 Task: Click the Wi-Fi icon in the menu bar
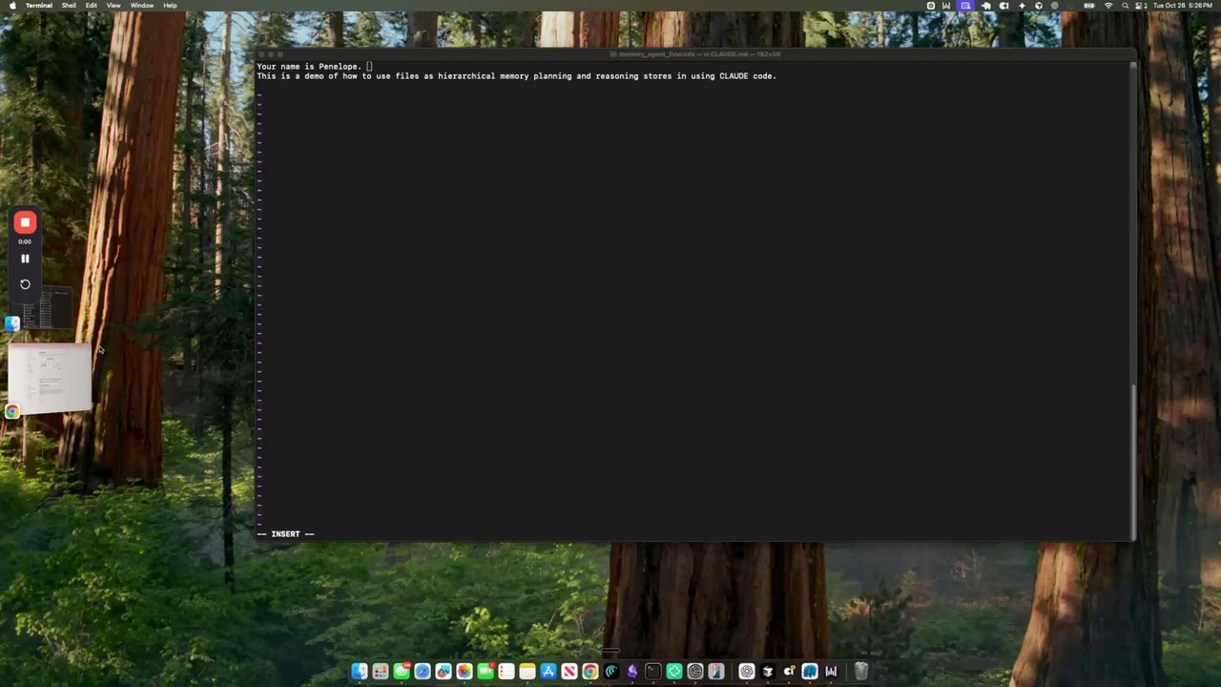(1108, 6)
